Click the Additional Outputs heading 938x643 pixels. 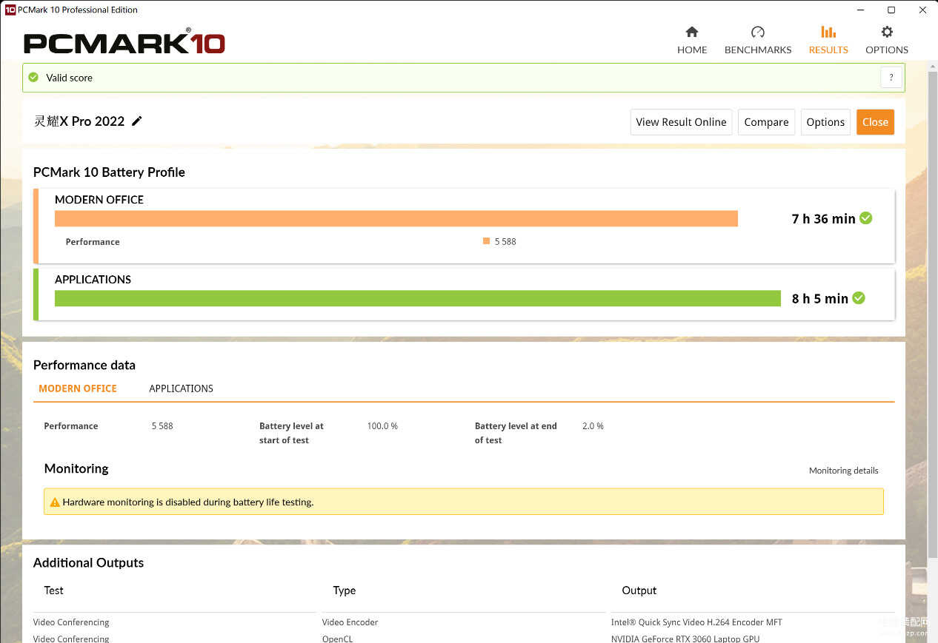[x=88, y=563]
